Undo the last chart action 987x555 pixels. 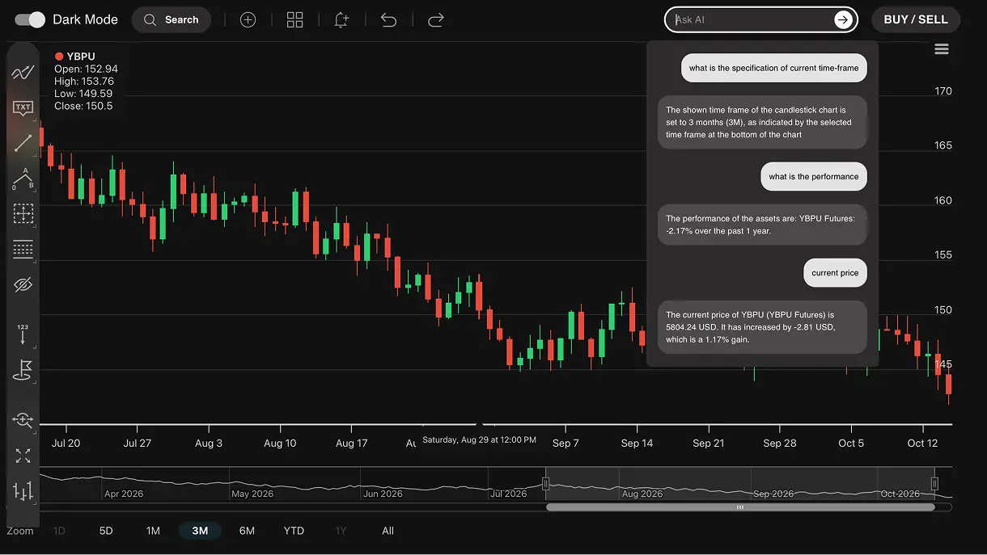388,19
